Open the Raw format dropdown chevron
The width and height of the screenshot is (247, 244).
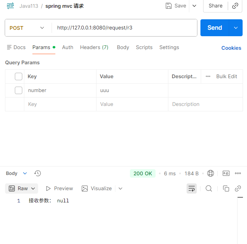click(33, 188)
